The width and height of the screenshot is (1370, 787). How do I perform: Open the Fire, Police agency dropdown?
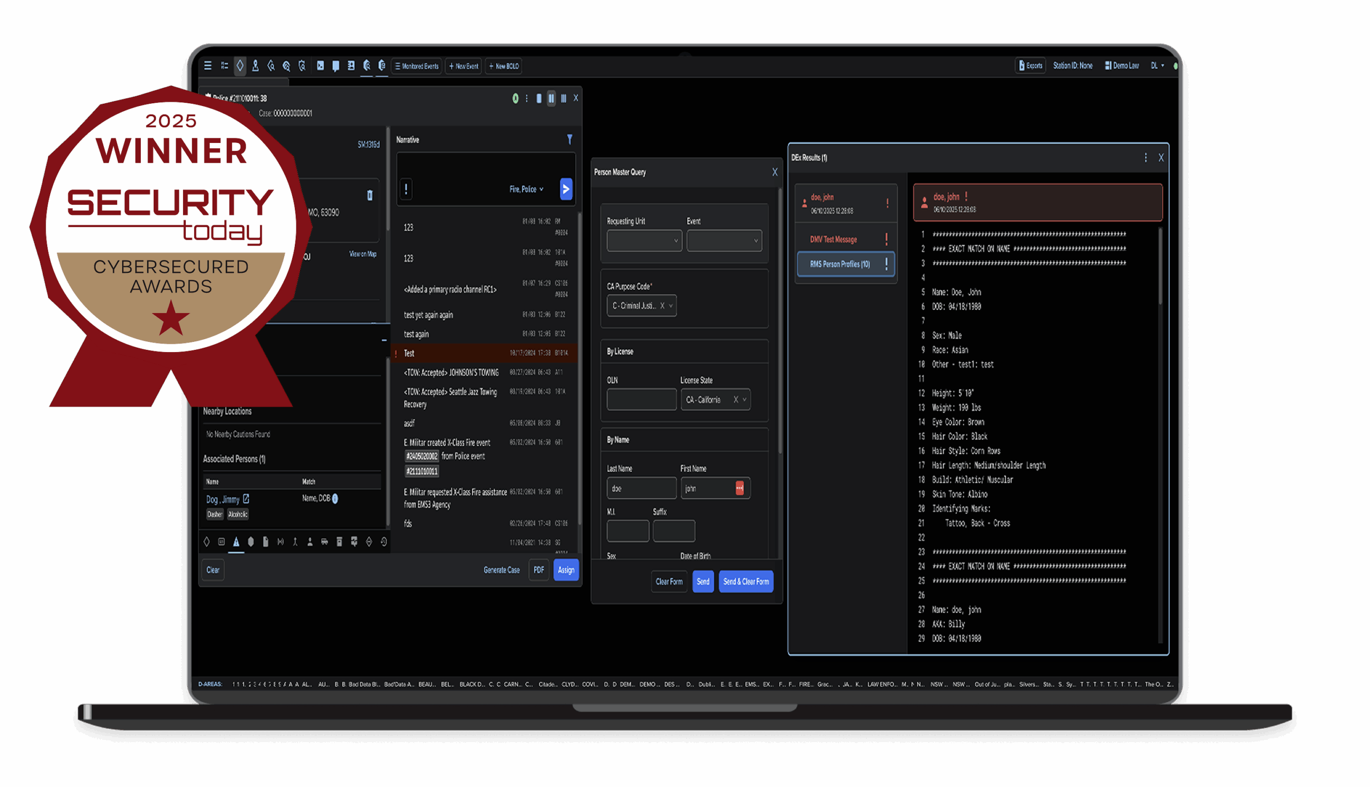(x=526, y=189)
